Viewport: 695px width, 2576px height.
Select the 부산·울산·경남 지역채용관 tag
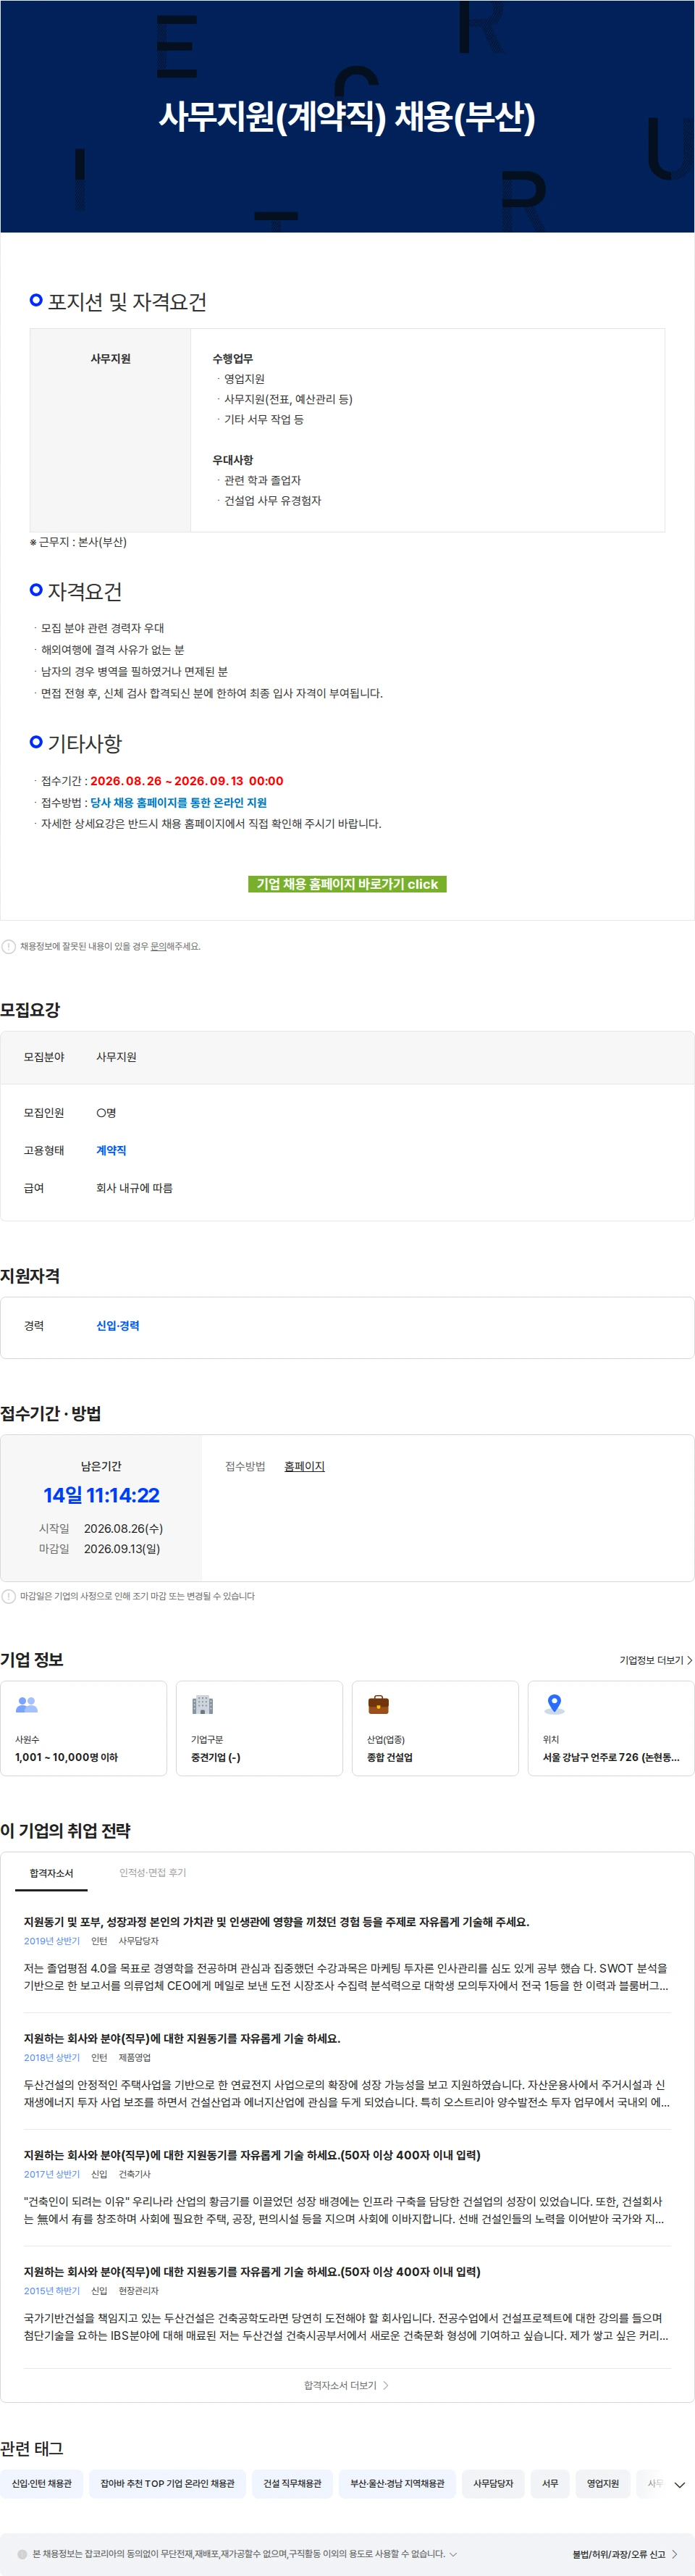tap(397, 2483)
